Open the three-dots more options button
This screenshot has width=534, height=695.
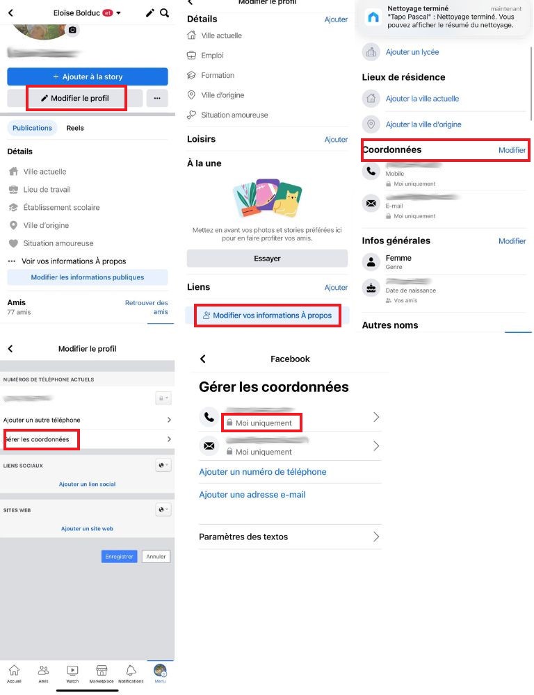click(157, 98)
